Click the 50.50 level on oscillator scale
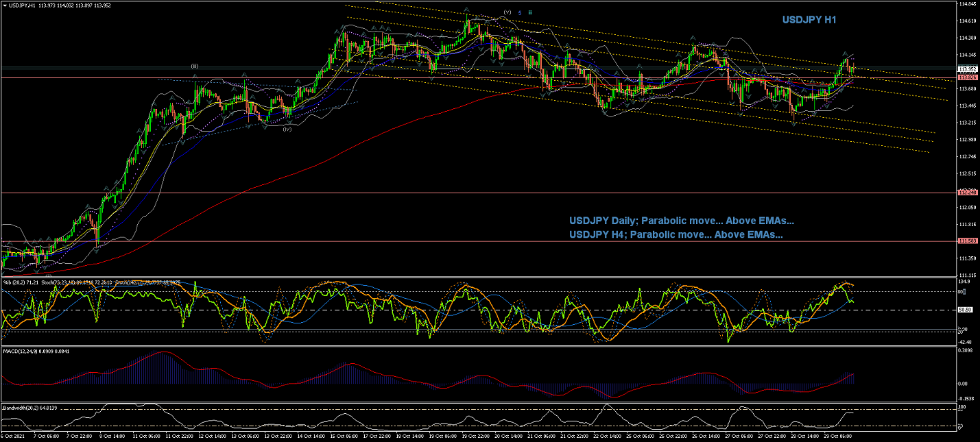Image resolution: width=980 pixels, height=442 pixels. tap(966, 310)
